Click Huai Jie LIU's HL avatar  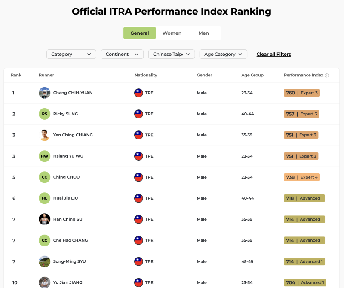click(44, 198)
